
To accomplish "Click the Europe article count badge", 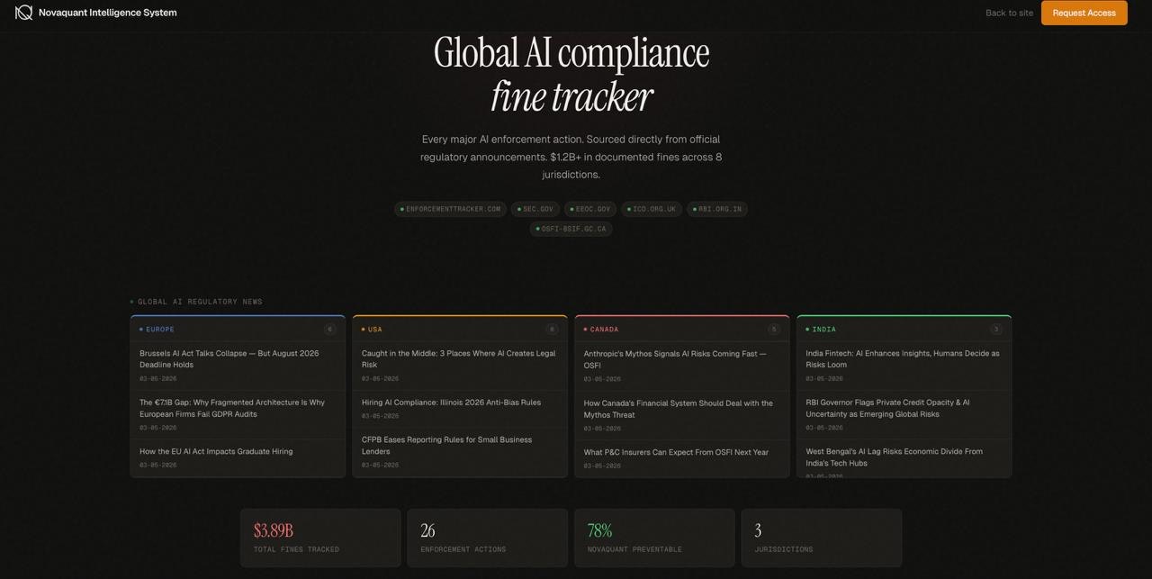I will [329, 330].
